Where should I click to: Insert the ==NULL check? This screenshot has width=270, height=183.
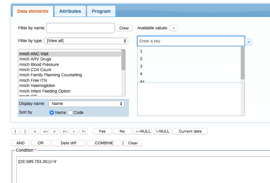(142, 131)
